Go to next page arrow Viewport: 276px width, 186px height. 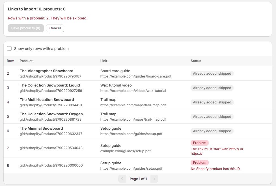click(154, 179)
